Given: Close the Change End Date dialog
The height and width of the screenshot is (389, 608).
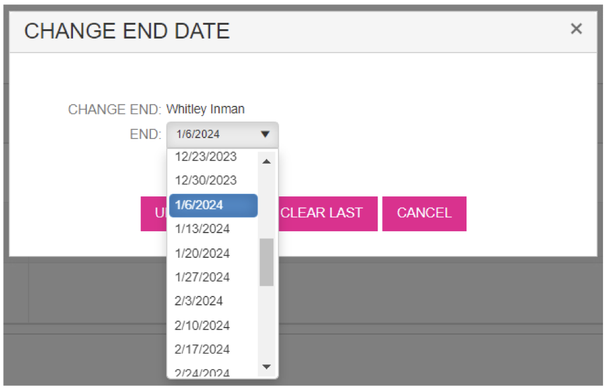Looking at the screenshot, I should [x=576, y=29].
